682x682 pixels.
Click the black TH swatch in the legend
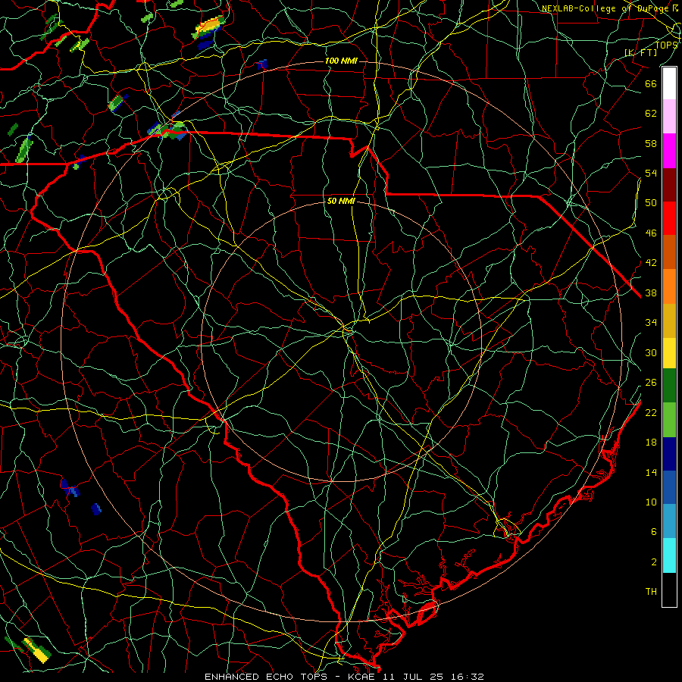[x=669, y=590]
